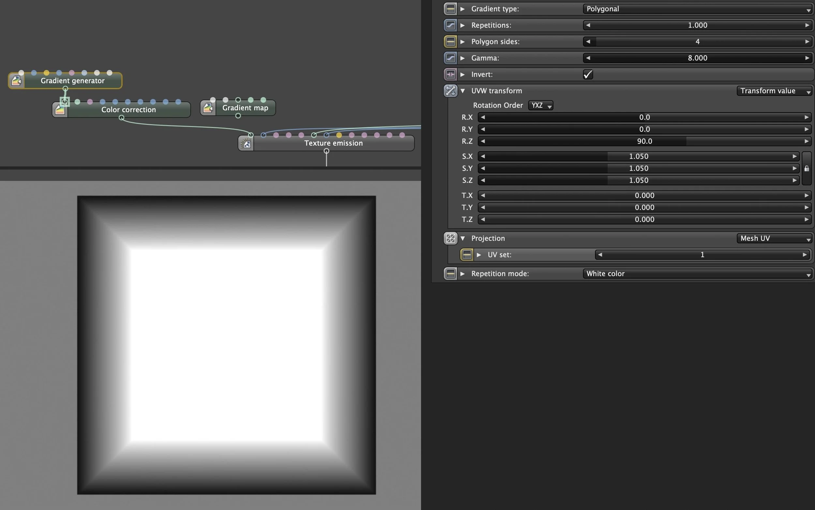The width and height of the screenshot is (815, 510).
Task: Click the Gradient generator output pin
Action: 66,89
